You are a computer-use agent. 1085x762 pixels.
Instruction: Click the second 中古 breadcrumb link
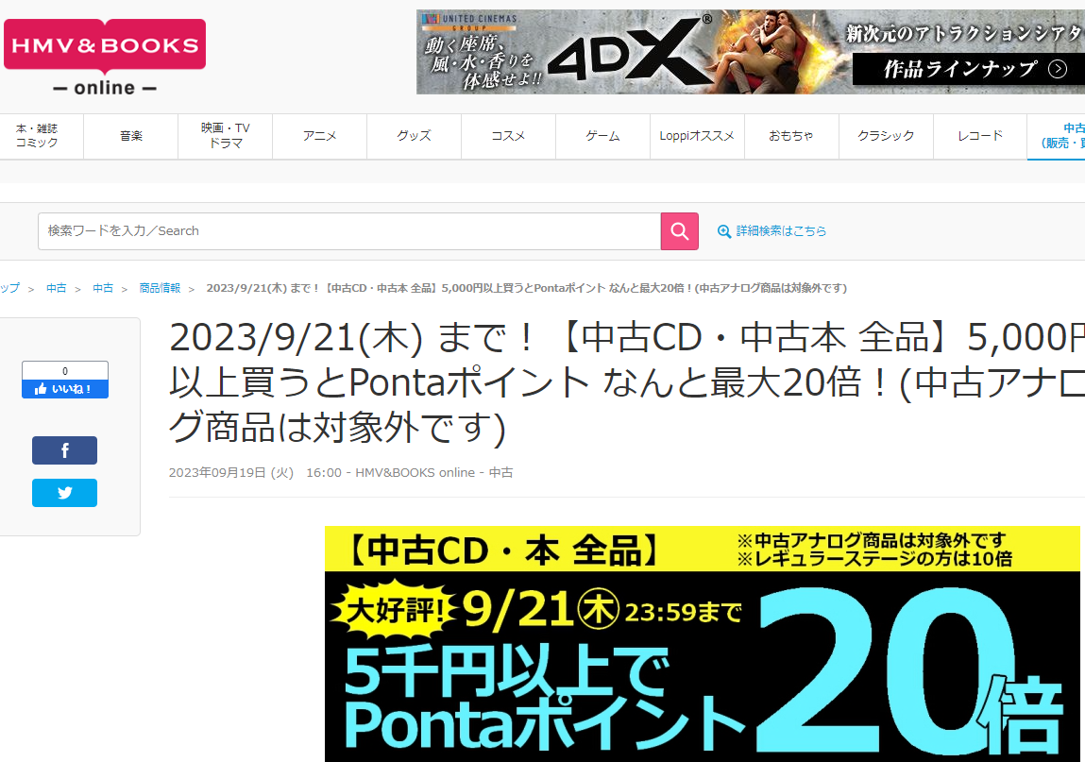tap(102, 288)
